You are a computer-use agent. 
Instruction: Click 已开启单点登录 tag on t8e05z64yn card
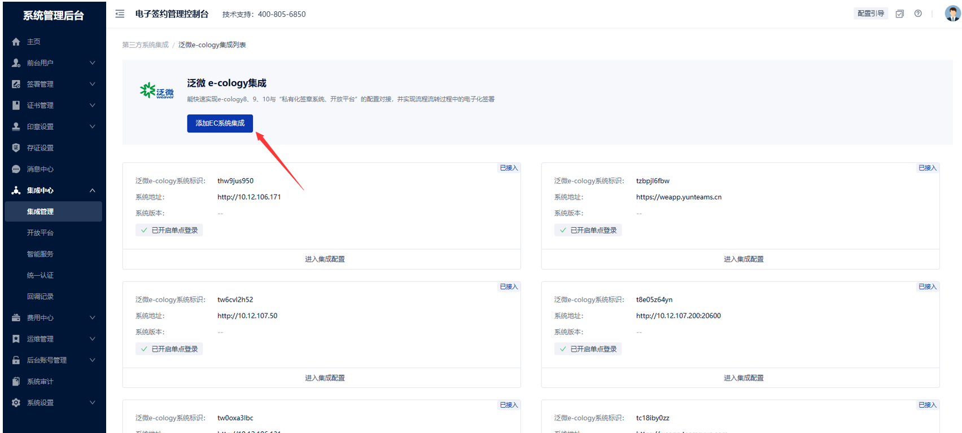(588, 349)
